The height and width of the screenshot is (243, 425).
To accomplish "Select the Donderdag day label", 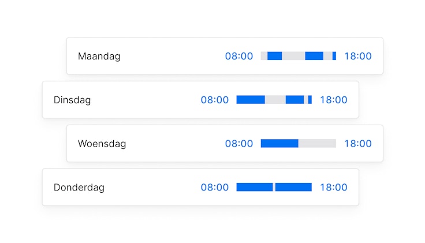I will 79,188.
